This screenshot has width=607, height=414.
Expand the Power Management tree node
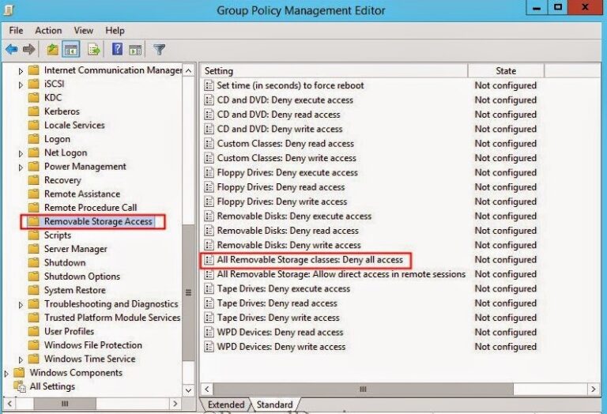click(21, 167)
